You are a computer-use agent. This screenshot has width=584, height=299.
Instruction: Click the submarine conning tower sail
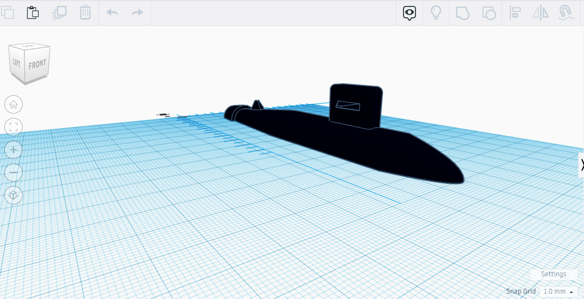(x=355, y=107)
